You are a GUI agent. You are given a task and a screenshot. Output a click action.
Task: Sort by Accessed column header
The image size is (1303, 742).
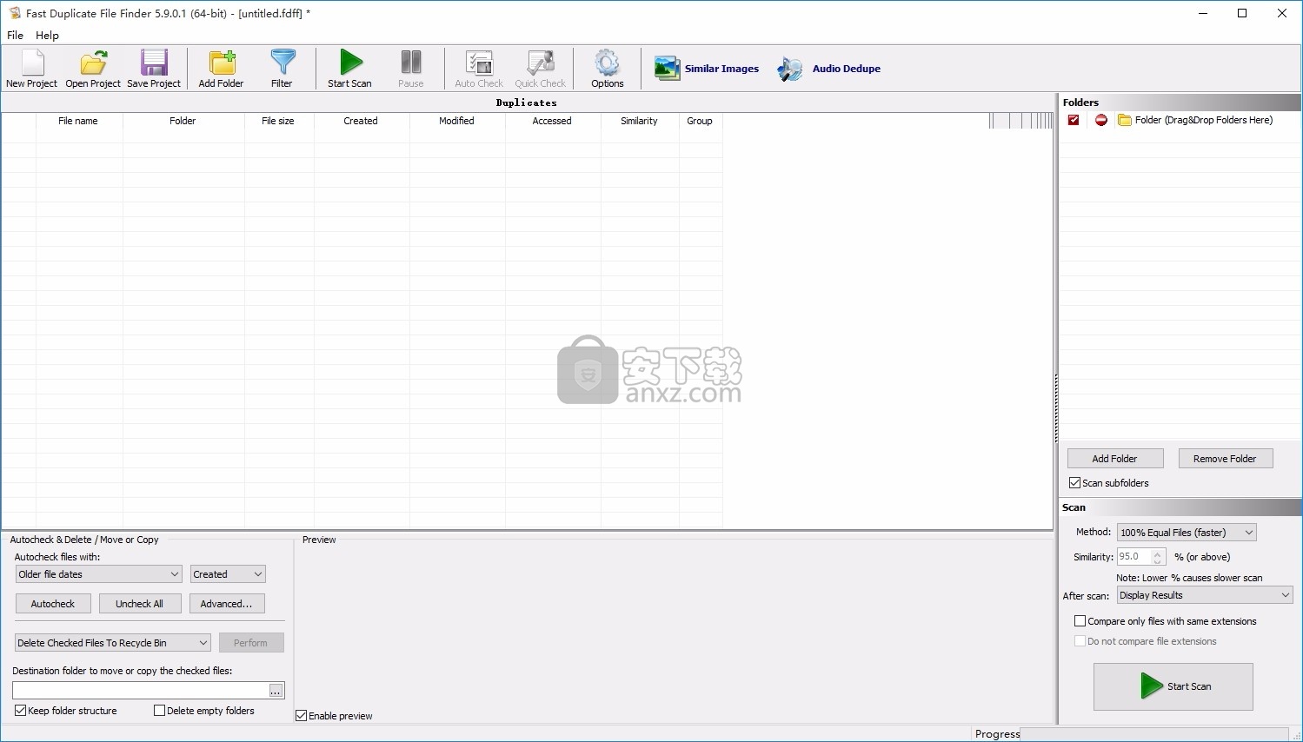(552, 121)
